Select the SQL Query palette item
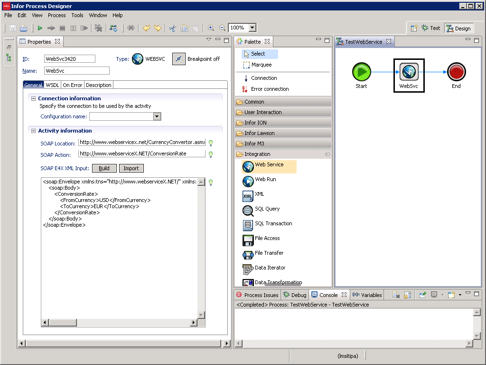This screenshot has height=365, width=486. coord(267,209)
